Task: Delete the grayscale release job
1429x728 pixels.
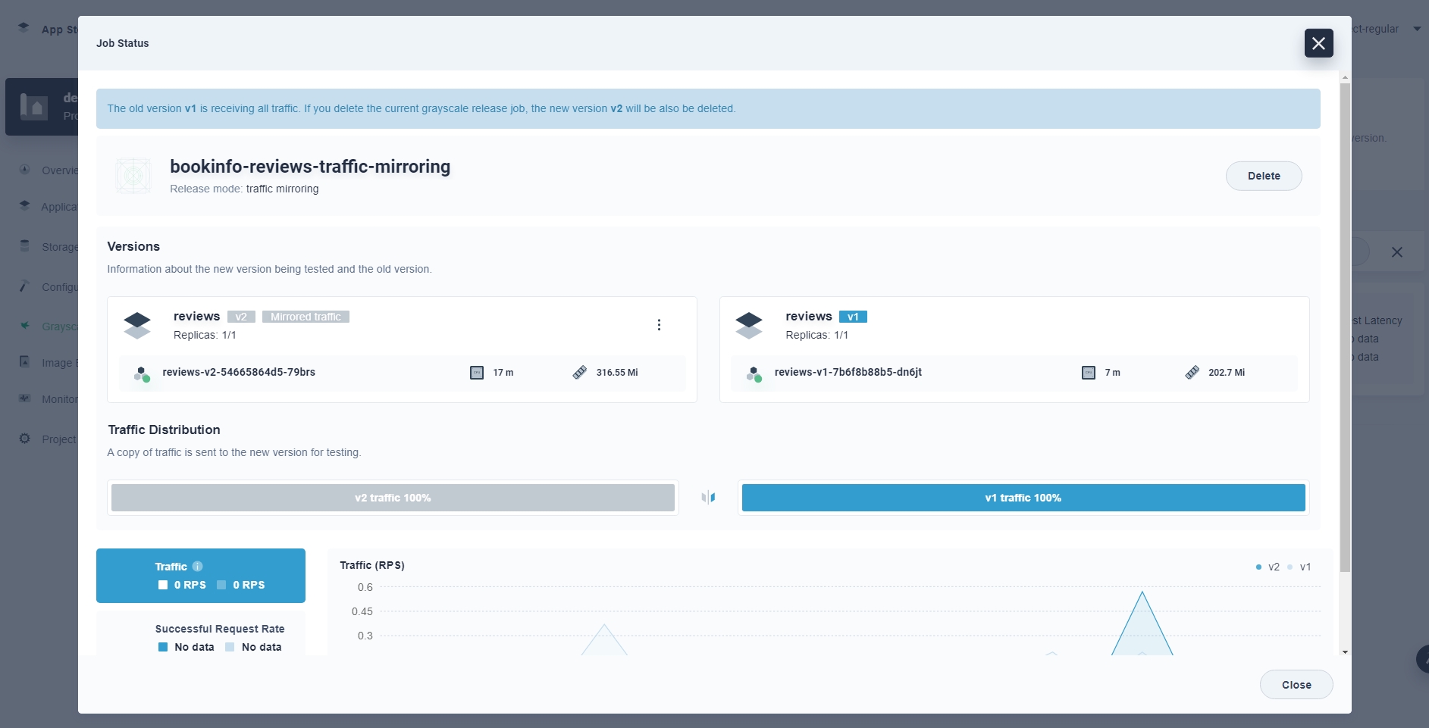Action: pyautogui.click(x=1264, y=176)
